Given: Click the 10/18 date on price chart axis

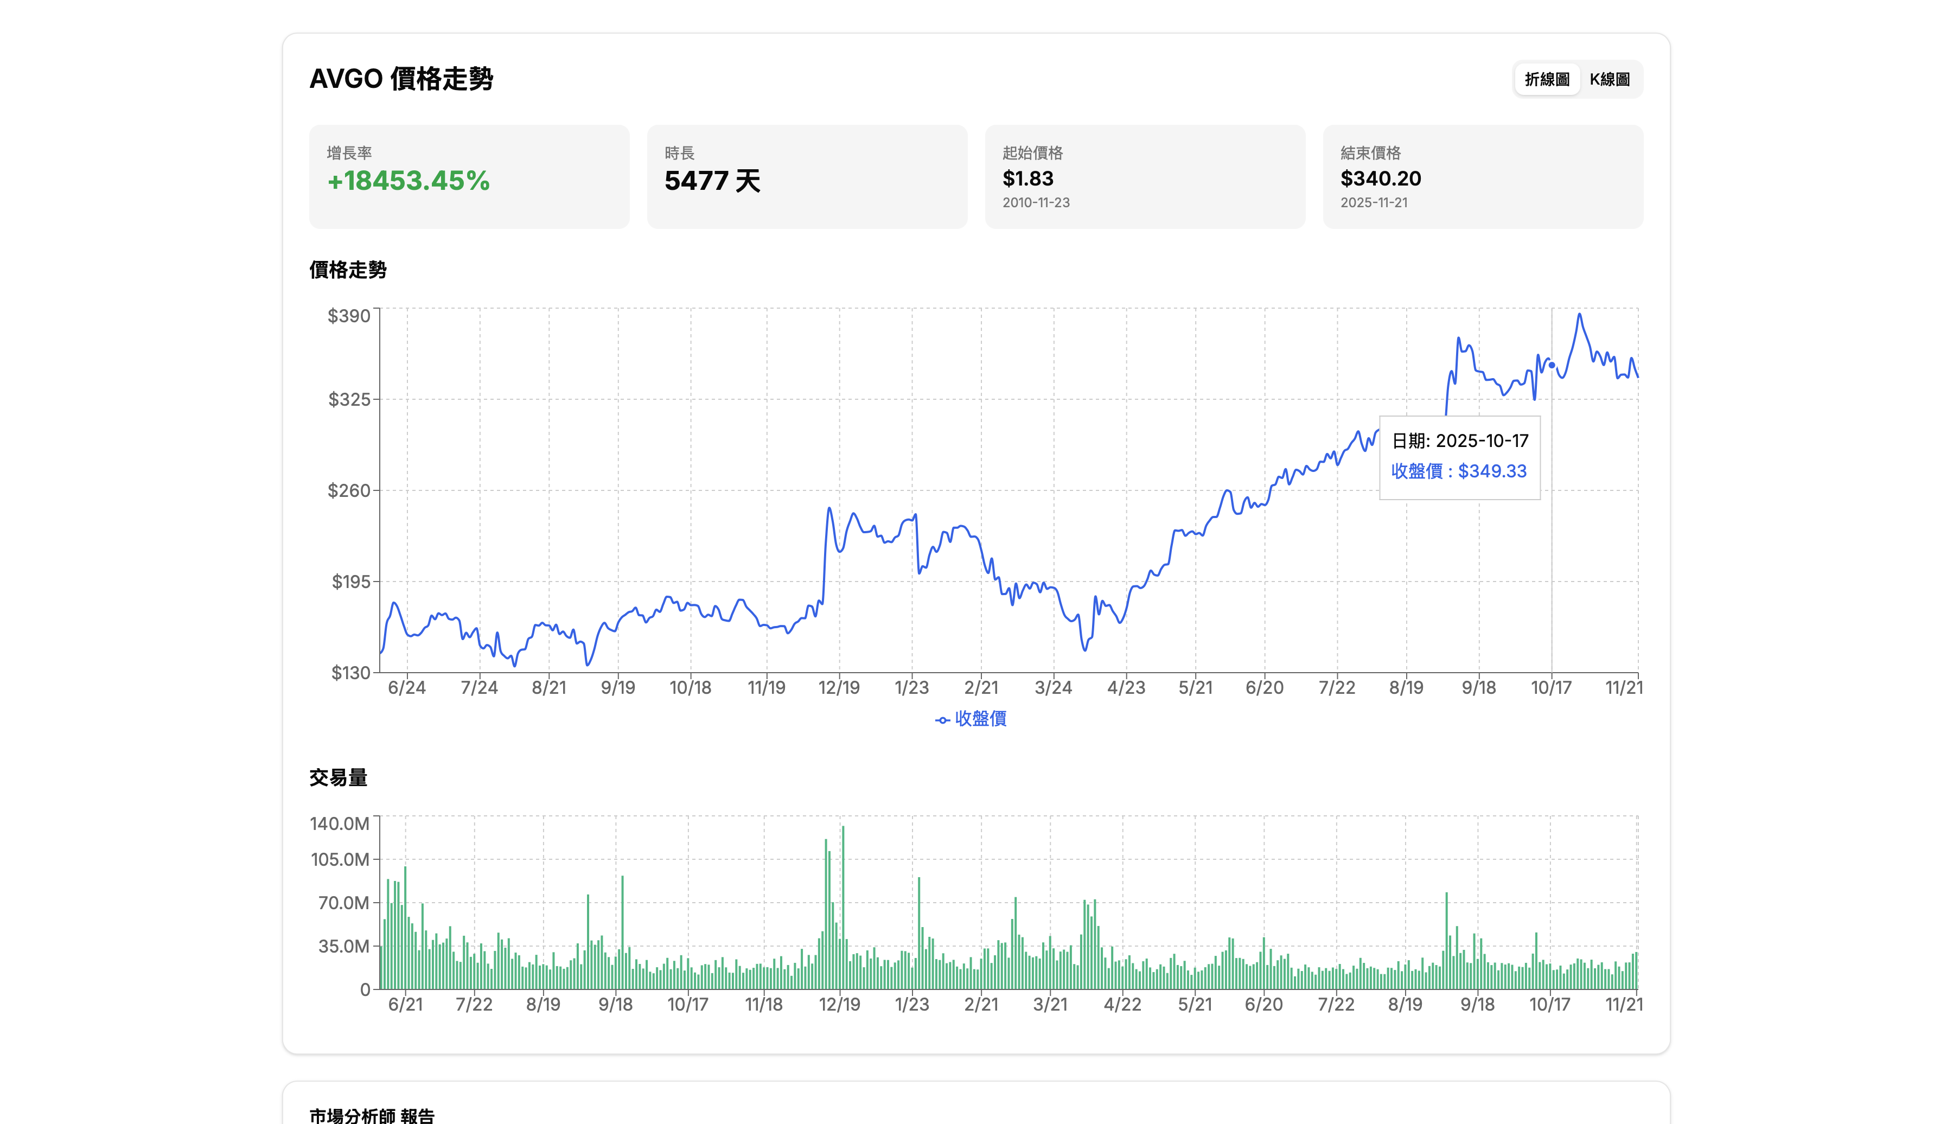Looking at the screenshot, I should coord(690,688).
